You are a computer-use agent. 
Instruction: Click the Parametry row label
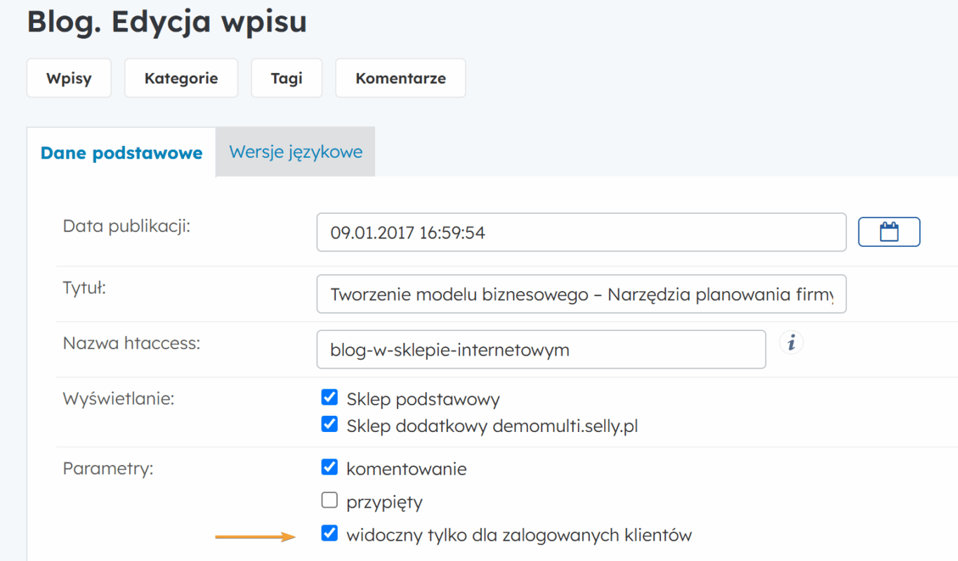pyautogui.click(x=107, y=468)
